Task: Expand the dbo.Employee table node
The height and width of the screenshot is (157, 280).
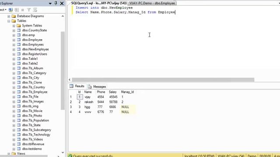Action: click(x=14, y=40)
